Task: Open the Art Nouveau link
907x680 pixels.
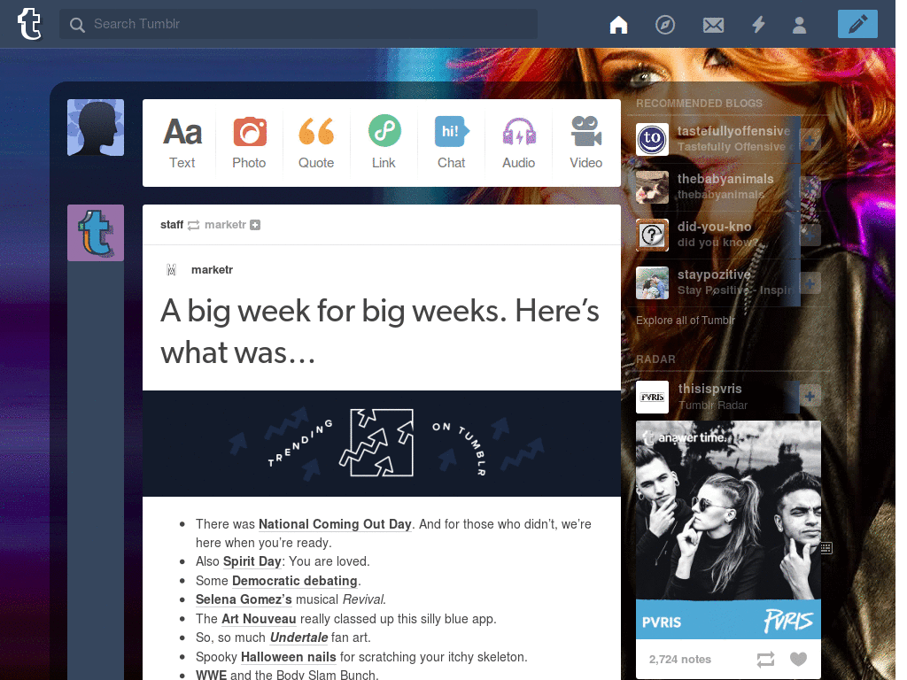Action: tap(260, 619)
